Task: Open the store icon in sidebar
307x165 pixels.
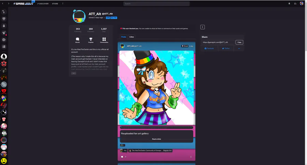Action: (4, 19)
